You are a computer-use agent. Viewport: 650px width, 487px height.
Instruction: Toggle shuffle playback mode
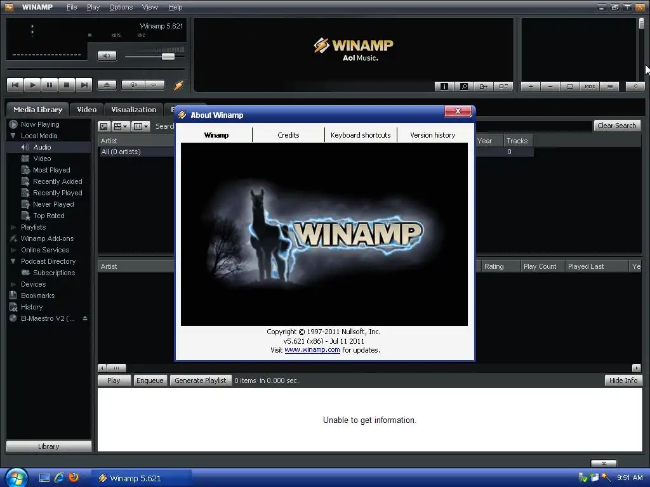[133, 85]
